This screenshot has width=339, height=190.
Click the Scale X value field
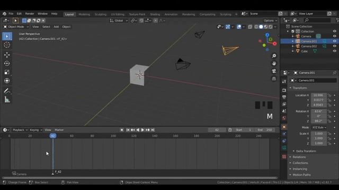point(319,134)
